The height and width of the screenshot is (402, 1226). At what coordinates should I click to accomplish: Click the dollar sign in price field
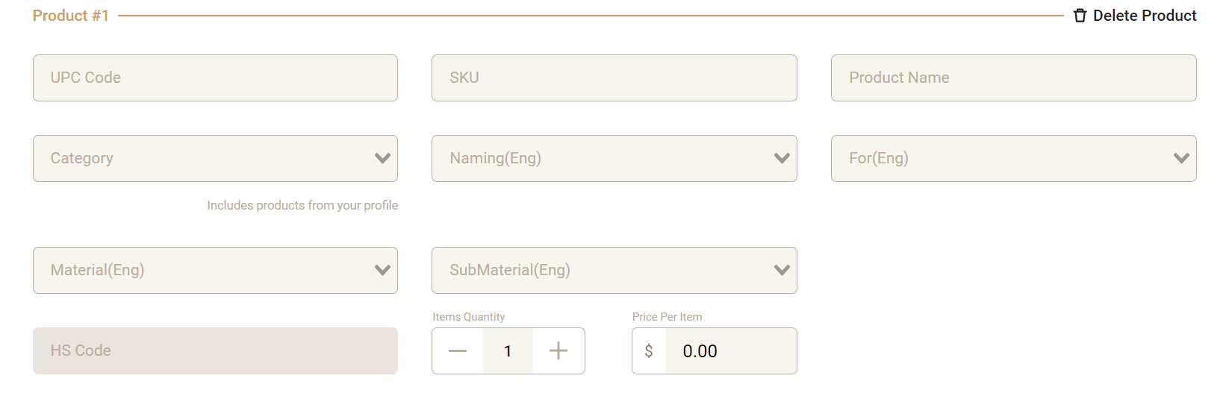[649, 351]
